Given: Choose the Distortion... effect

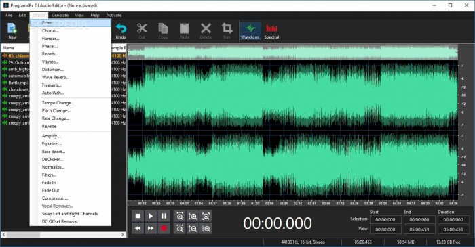Looking at the screenshot, I should [x=71, y=70].
